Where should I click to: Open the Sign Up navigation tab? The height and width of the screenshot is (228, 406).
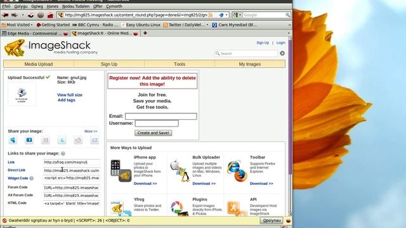[109, 64]
